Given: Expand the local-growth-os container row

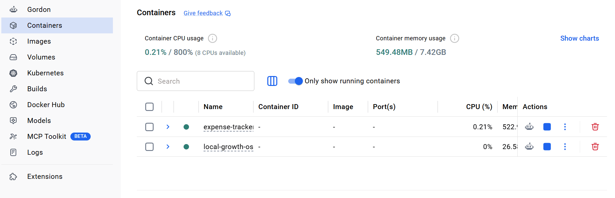Looking at the screenshot, I should 168,147.
